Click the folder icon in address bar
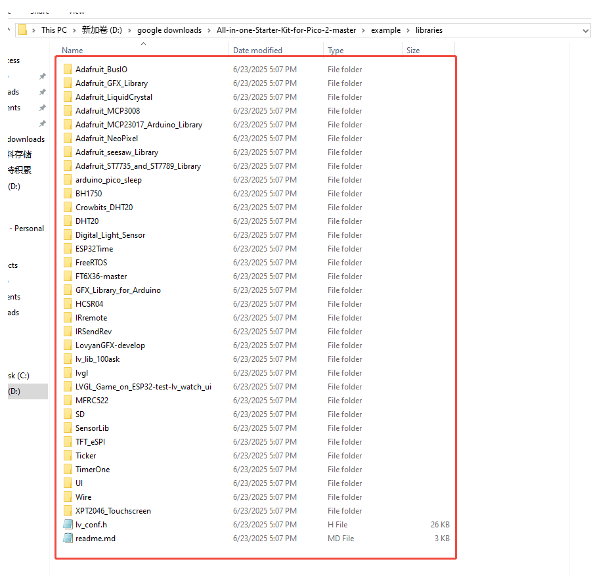Screen dimensions: 612x576 [22, 30]
